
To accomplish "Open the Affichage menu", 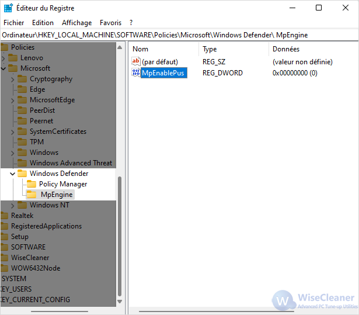I will tap(76, 23).
